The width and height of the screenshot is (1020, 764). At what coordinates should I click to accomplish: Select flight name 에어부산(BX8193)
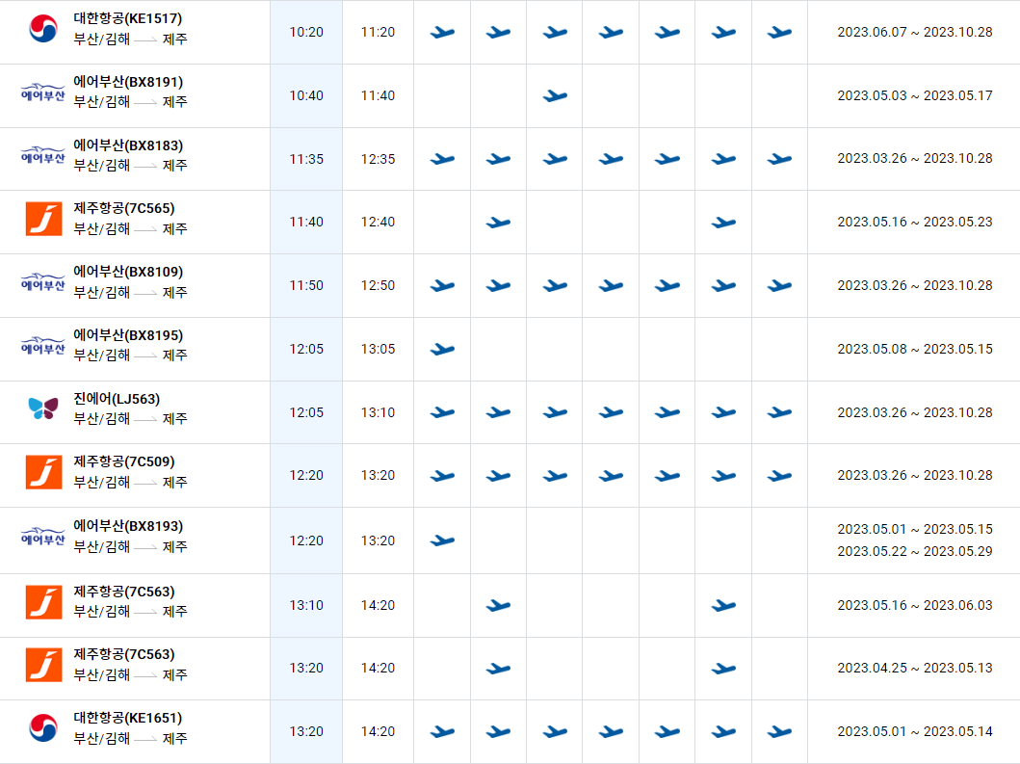[128, 526]
